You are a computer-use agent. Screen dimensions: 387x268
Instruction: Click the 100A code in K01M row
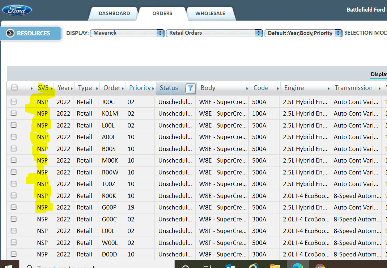pyautogui.click(x=259, y=114)
